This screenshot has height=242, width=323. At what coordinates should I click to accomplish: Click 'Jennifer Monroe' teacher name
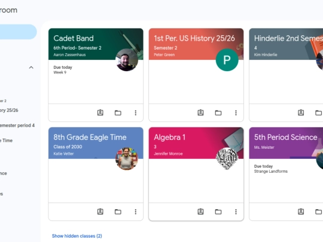pyautogui.click(x=168, y=154)
